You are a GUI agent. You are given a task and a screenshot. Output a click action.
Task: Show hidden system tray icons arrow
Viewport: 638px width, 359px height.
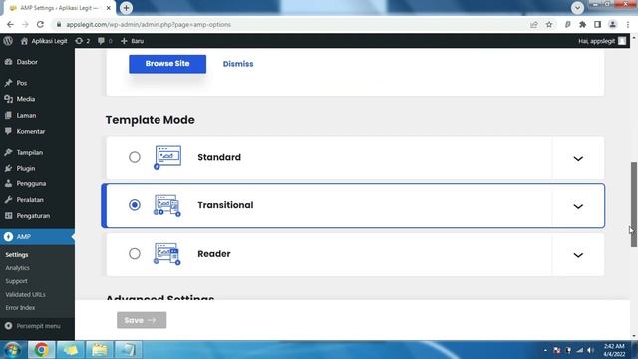[545, 350]
